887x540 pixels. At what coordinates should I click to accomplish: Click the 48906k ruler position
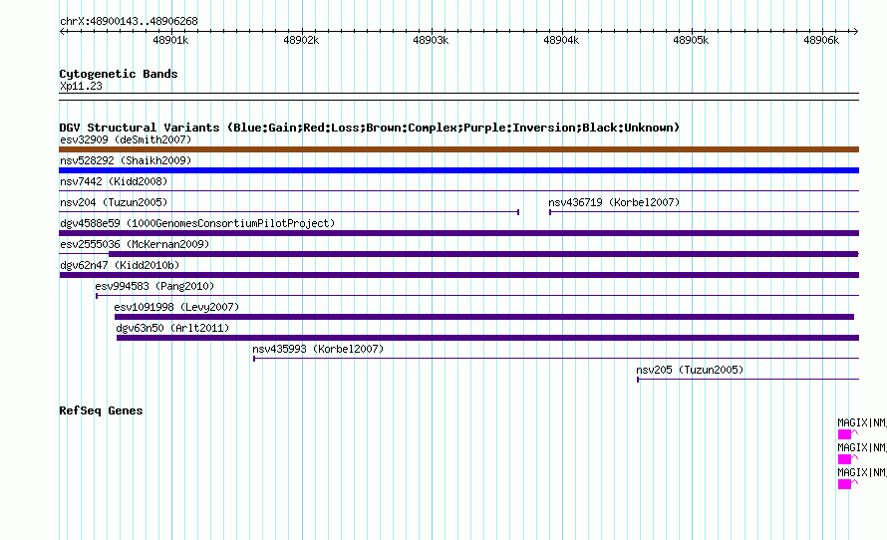(x=821, y=40)
